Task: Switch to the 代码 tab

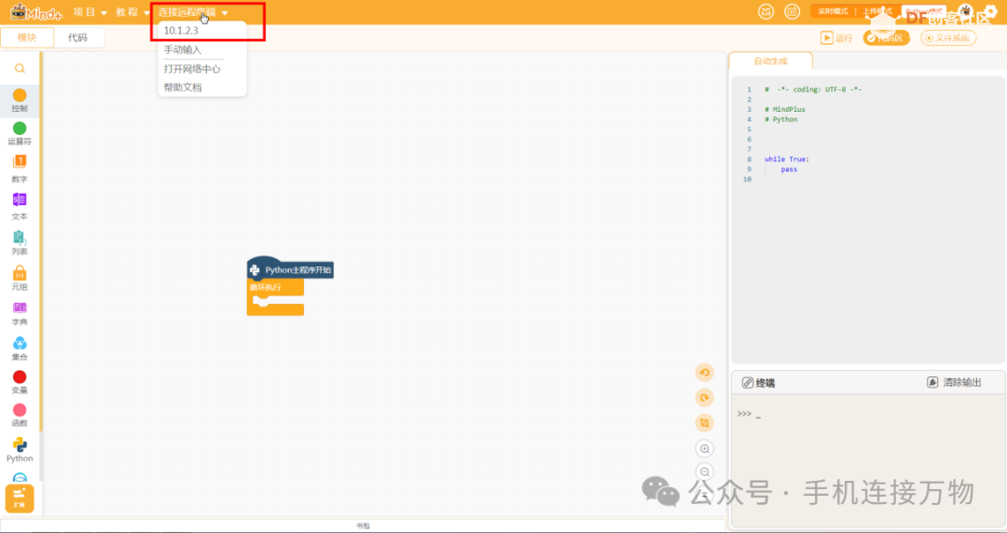Action: pos(77,38)
